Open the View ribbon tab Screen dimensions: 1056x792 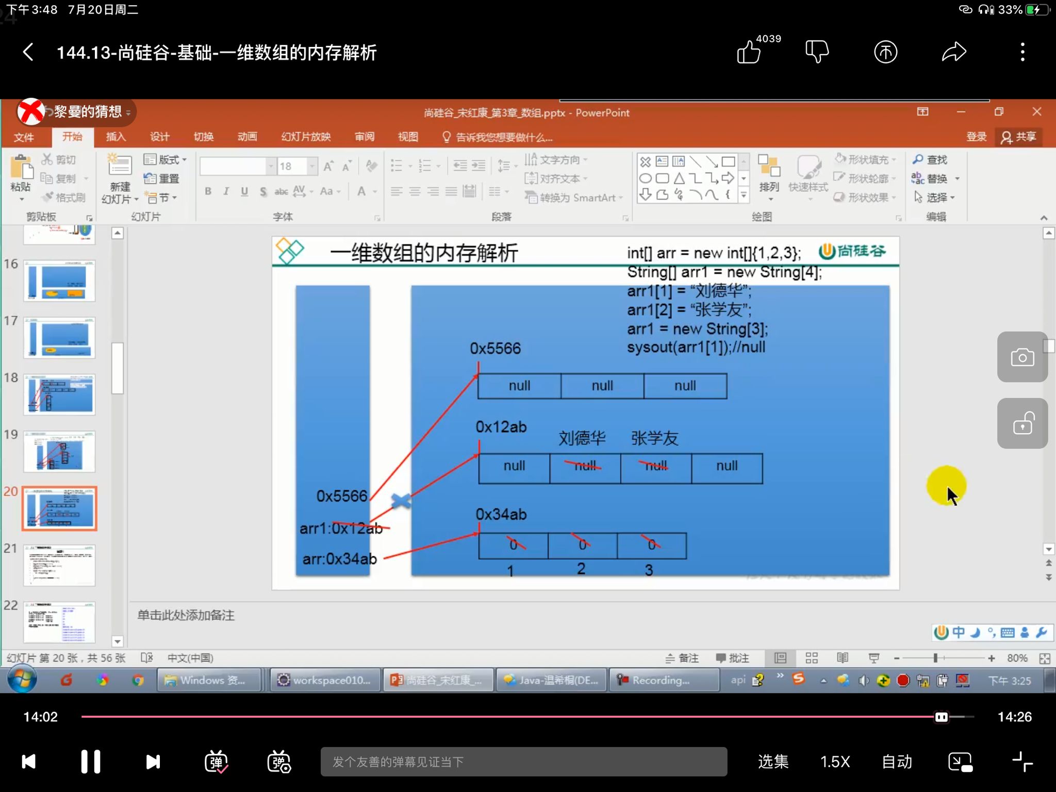click(x=407, y=137)
